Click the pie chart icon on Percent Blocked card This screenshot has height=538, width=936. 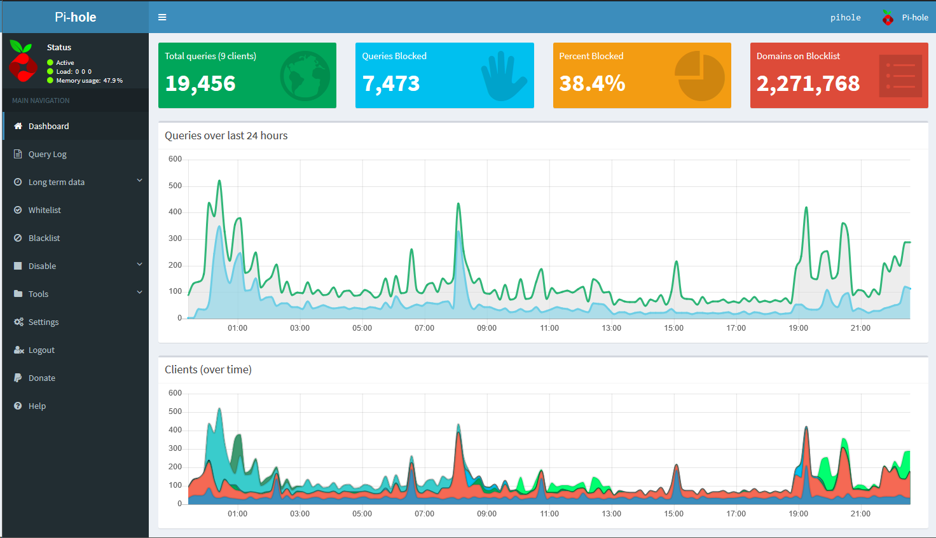pyautogui.click(x=699, y=76)
